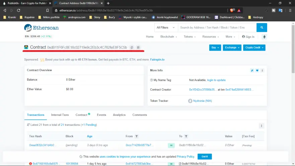
Task: Open the browser main menu
Action: point(290,10)
